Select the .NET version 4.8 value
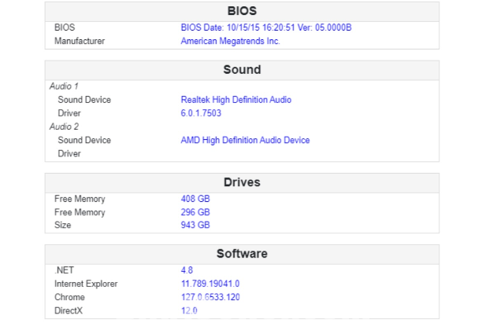The image size is (486, 330). [x=187, y=270]
